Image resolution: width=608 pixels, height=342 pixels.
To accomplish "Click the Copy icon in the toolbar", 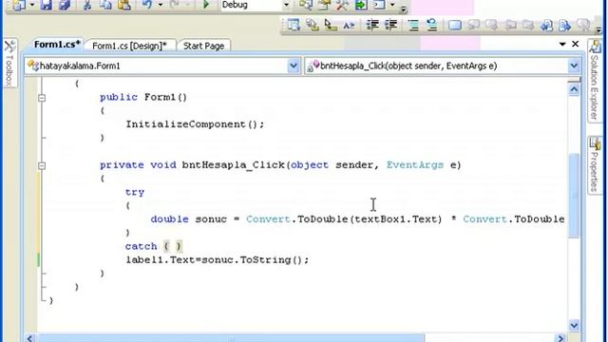I will [x=105, y=5].
